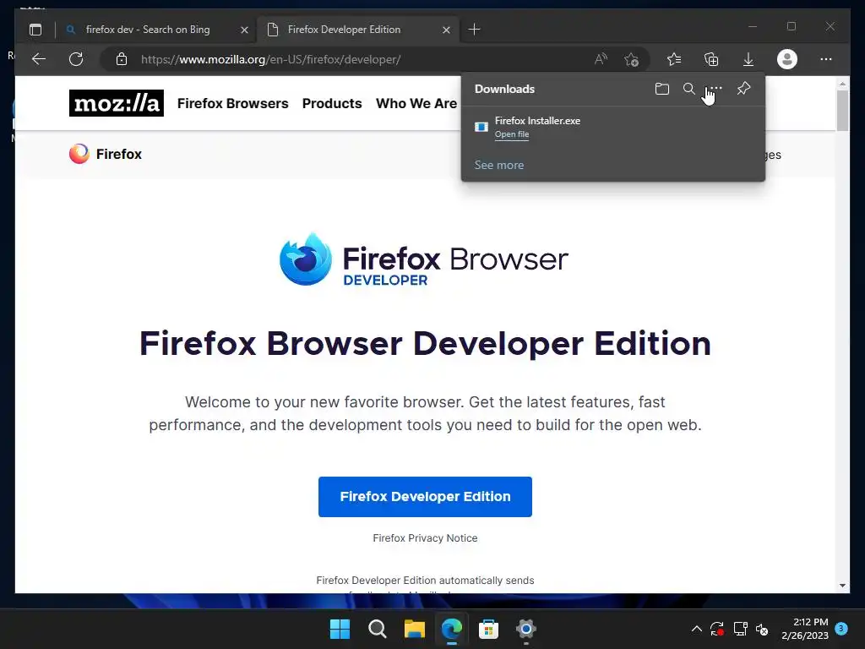This screenshot has width=865, height=649.
Task: Click Firefox Developer Edition download button
Action: pos(426,497)
